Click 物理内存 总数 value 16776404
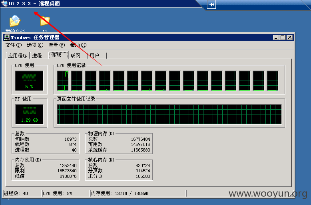This screenshot has height=205, width=311. point(140,139)
